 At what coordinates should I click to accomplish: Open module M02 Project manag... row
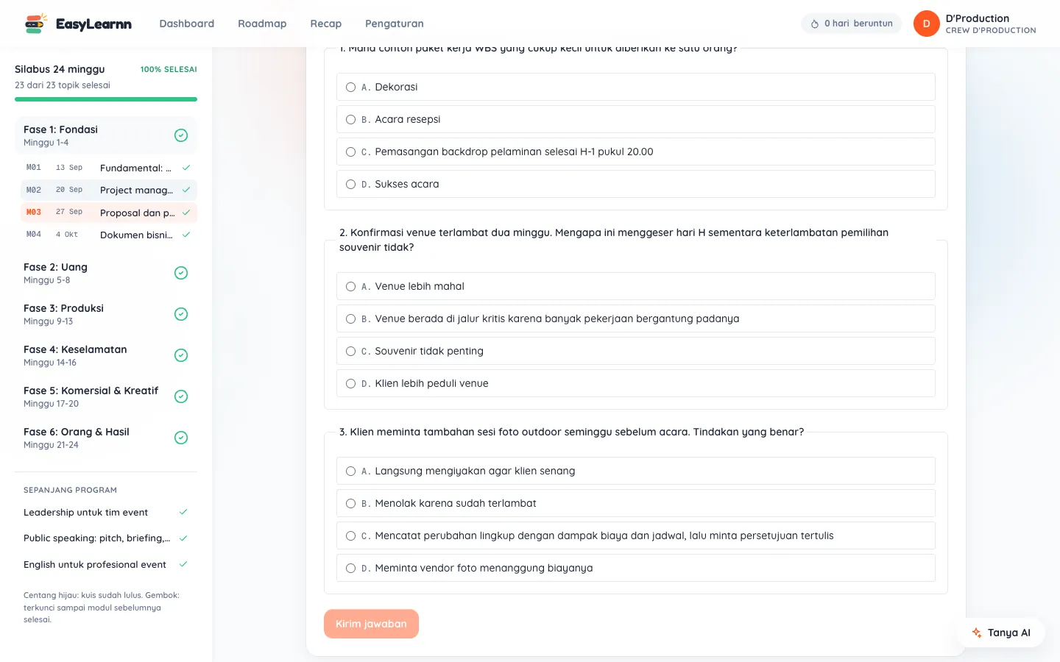point(109,190)
